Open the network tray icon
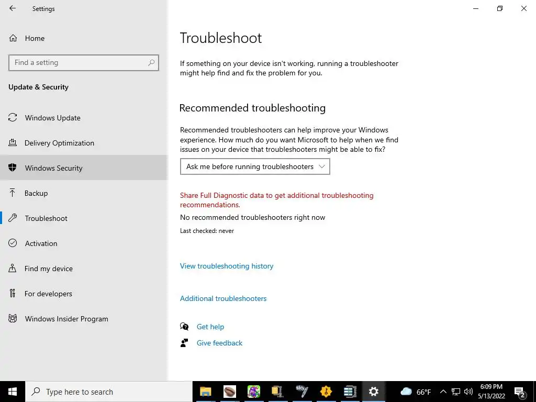The height and width of the screenshot is (402, 536). pyautogui.click(x=456, y=392)
